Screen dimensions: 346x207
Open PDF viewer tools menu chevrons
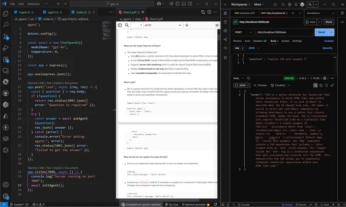[217, 25]
